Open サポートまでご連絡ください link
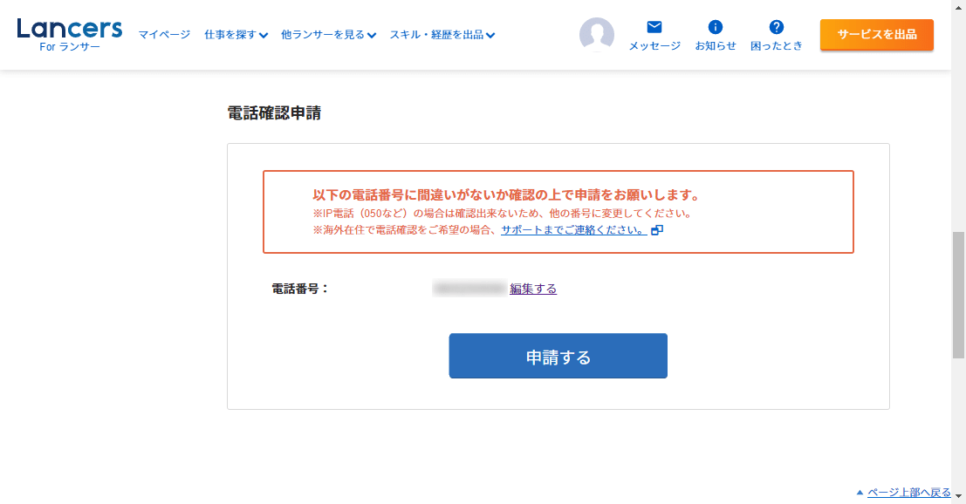966x504 pixels. click(573, 230)
